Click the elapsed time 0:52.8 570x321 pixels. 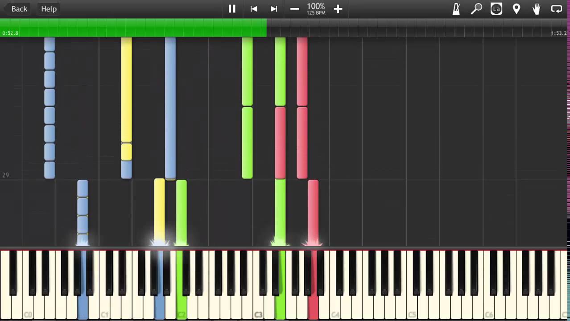10,33
